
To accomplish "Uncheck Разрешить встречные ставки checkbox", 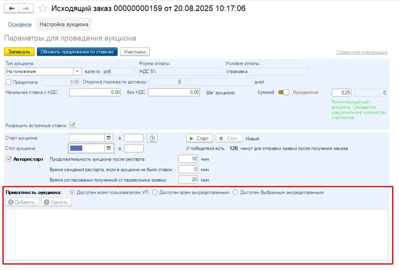I will coord(72,125).
